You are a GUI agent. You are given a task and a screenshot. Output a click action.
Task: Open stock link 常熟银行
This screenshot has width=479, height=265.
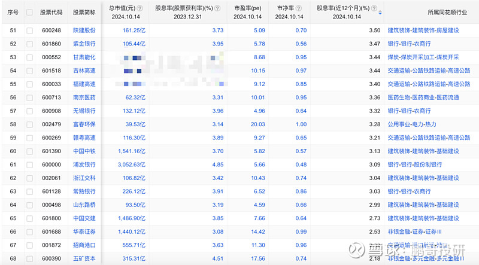click(84, 191)
